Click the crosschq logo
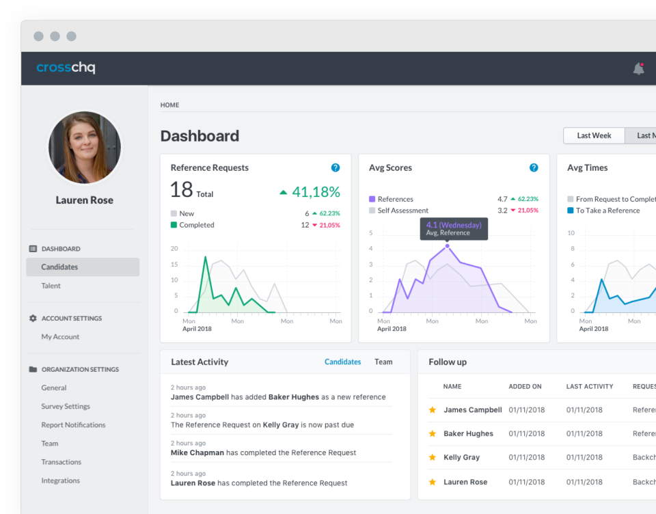This screenshot has height=514, width=656. (66, 68)
